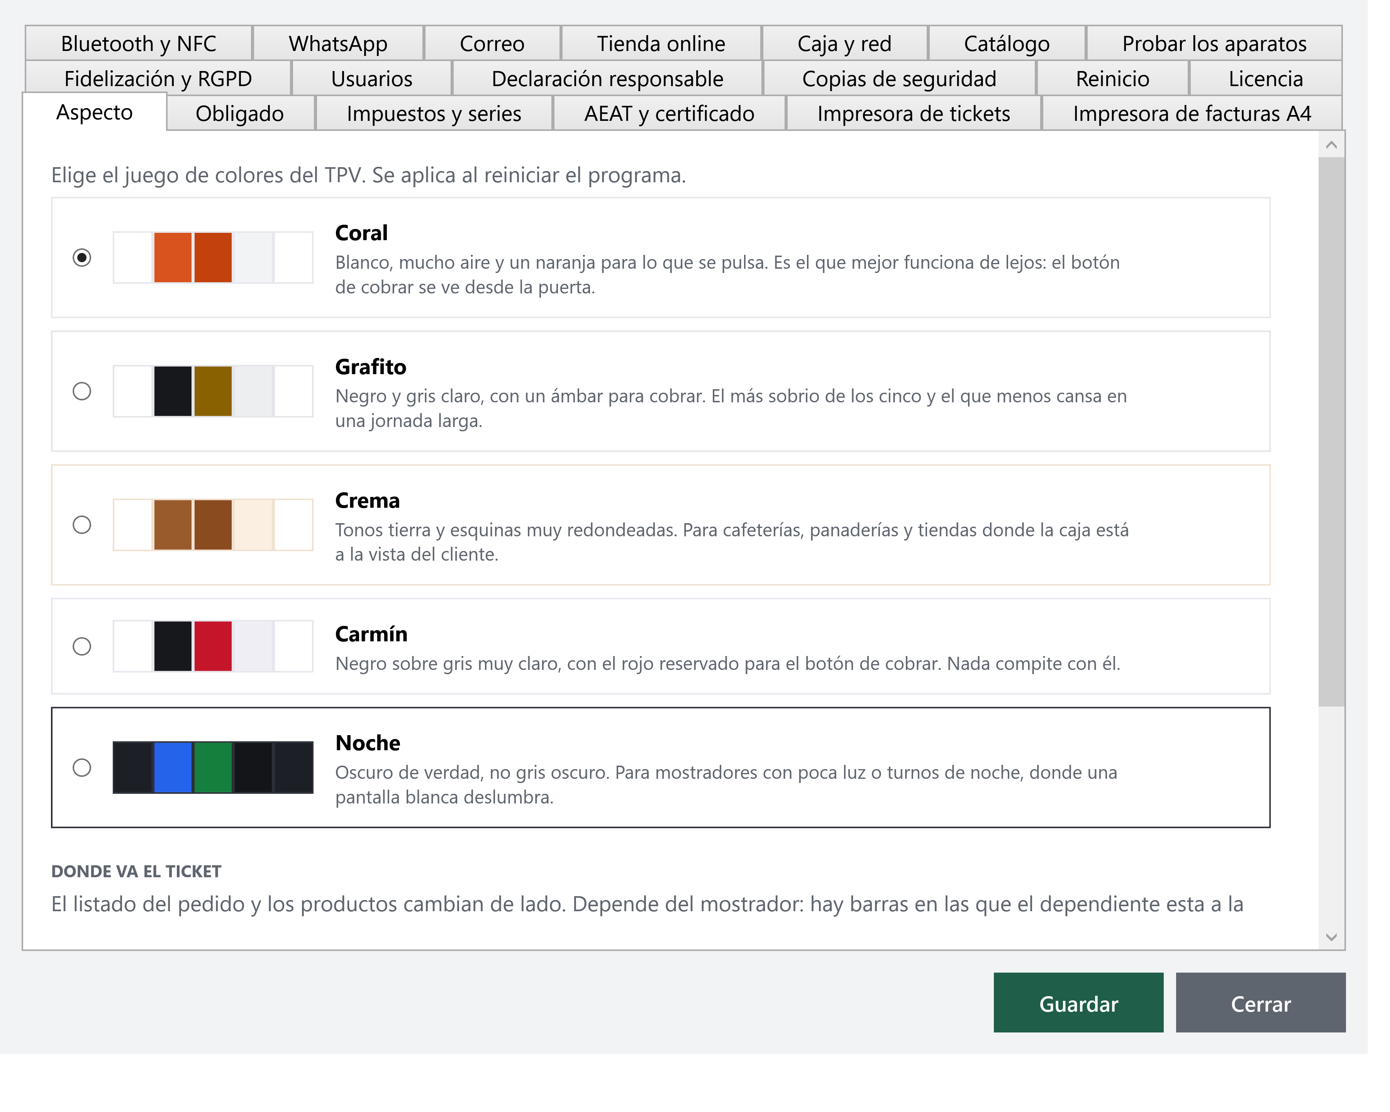This screenshot has width=1390, height=1112.
Task: Click the Coral orange color swatch preview
Action: (x=173, y=258)
